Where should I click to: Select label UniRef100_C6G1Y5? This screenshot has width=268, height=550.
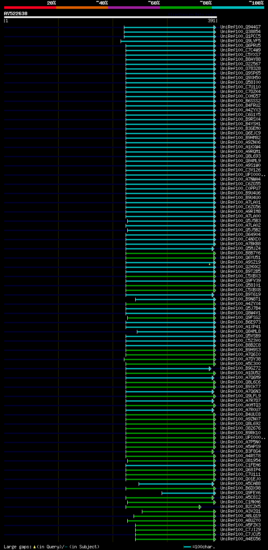click(x=240, y=114)
